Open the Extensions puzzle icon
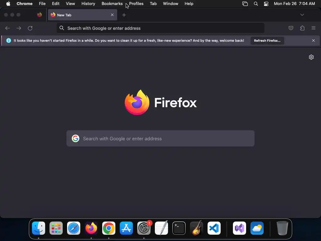The image size is (321, 241). (x=302, y=28)
